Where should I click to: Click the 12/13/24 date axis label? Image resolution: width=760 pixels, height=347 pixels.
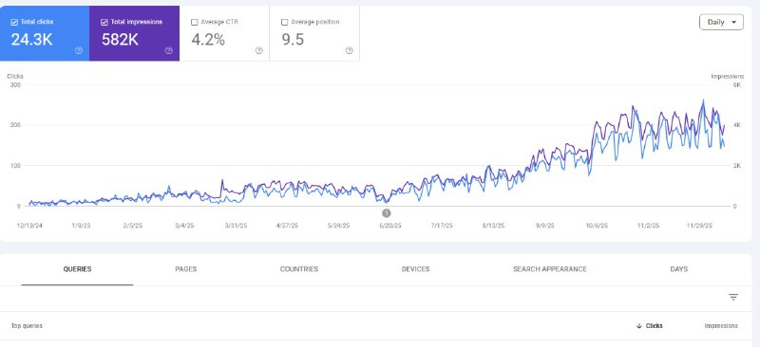pyautogui.click(x=28, y=226)
